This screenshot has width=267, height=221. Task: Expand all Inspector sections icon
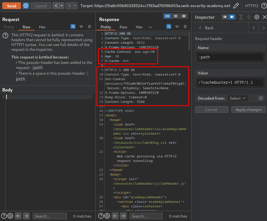pyautogui.click(x=241, y=17)
